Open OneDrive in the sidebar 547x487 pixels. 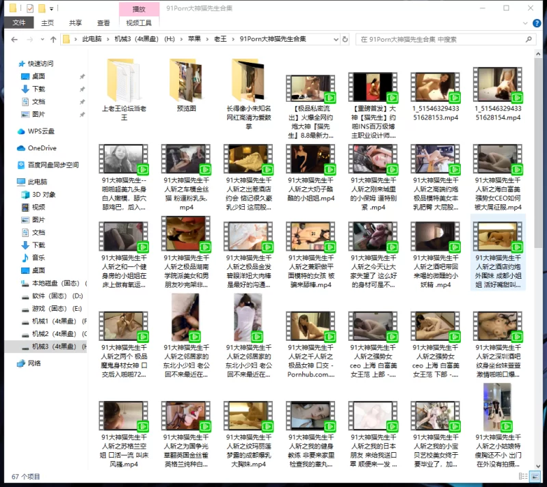[42, 148]
